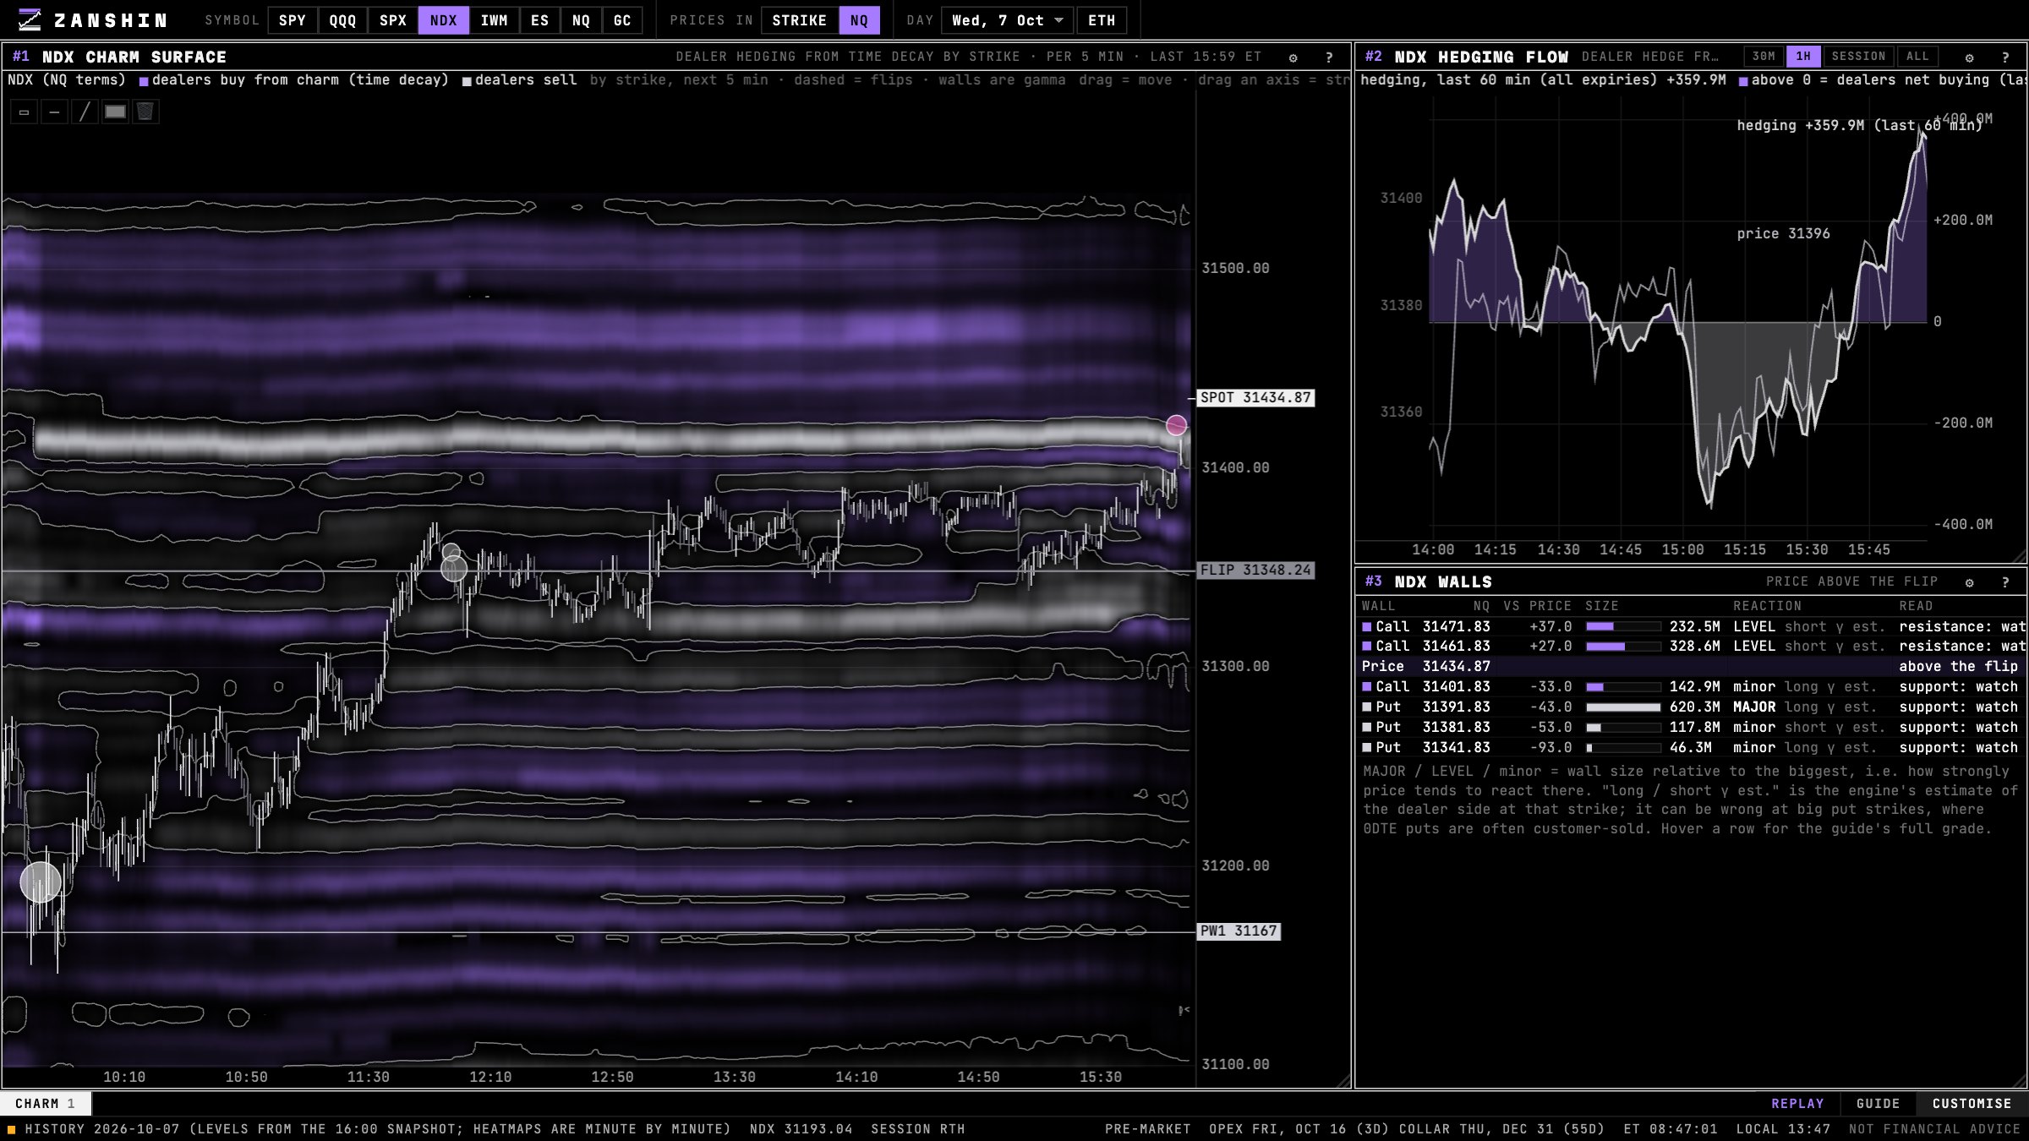2029x1141 pixels.
Task: Click the Call 31471.83 wall row
Action: [x=1691, y=627]
